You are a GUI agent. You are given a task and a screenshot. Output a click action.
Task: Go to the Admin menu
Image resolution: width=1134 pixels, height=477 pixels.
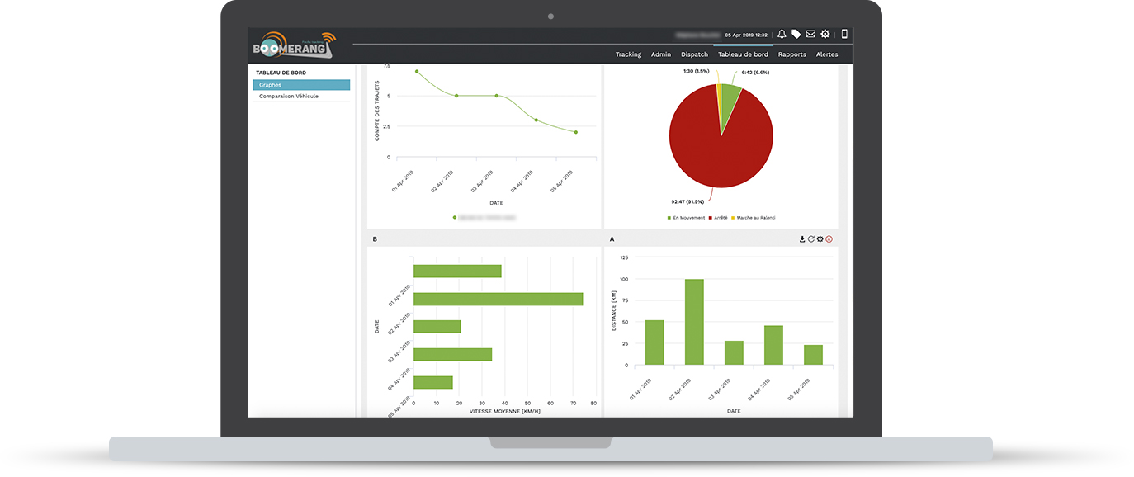pos(661,54)
